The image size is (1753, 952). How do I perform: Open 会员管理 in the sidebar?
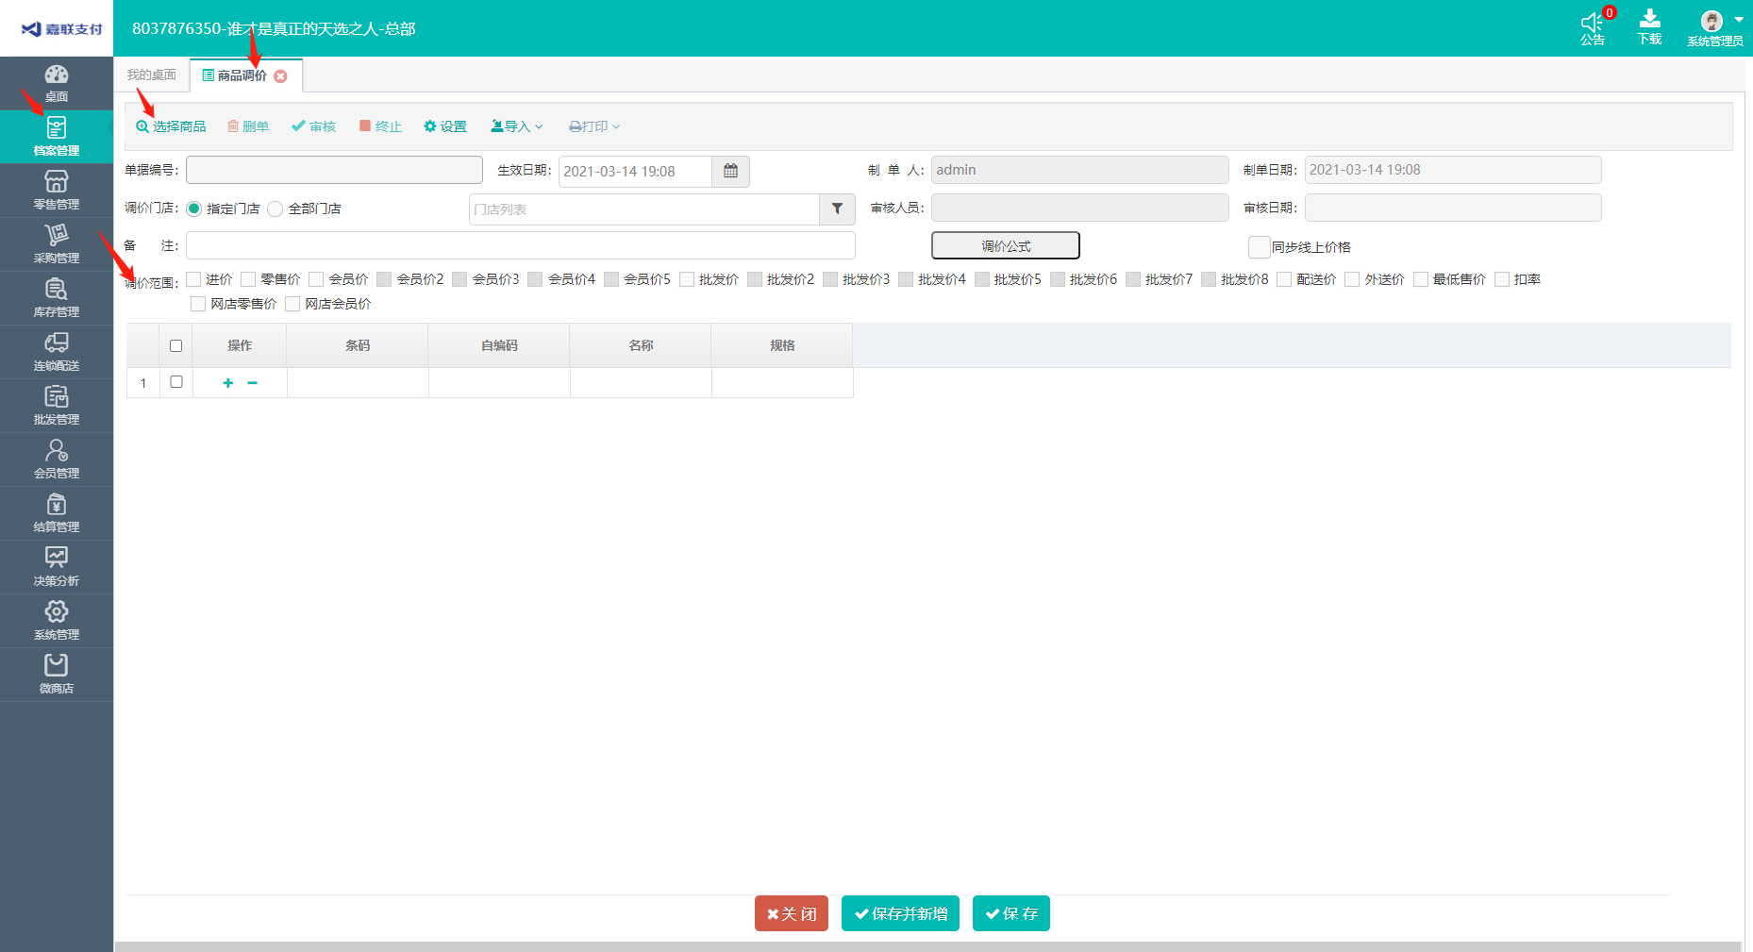(x=57, y=459)
